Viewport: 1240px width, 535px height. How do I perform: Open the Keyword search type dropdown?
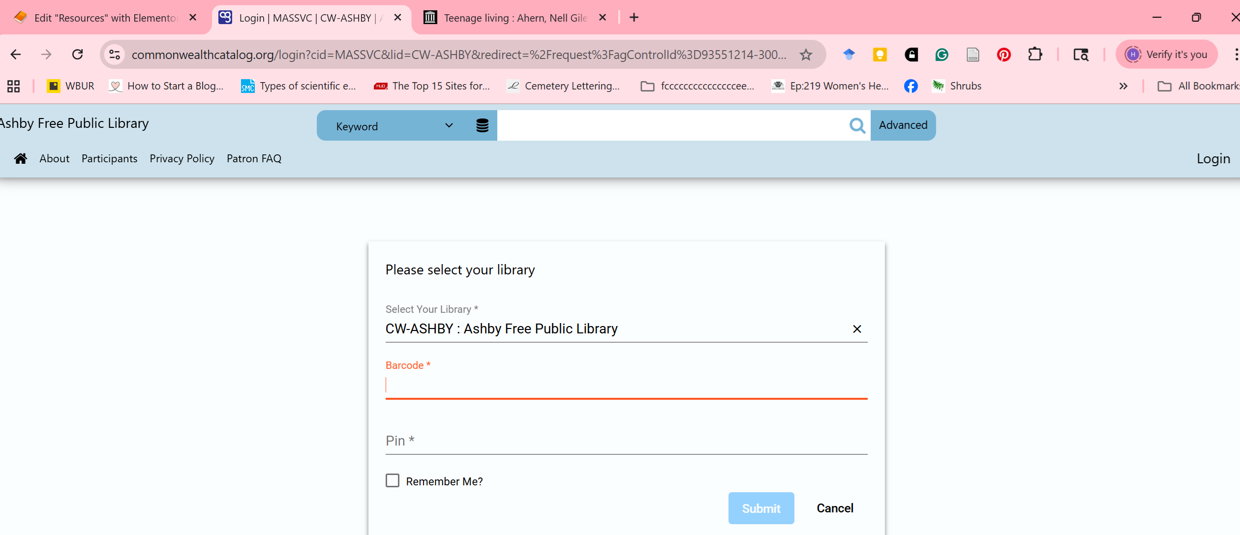[x=393, y=126]
